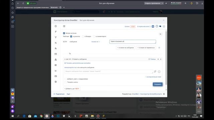Open the Y-shaped branch icon in SmartBot sidebar
214x120 pixels.
56,37
